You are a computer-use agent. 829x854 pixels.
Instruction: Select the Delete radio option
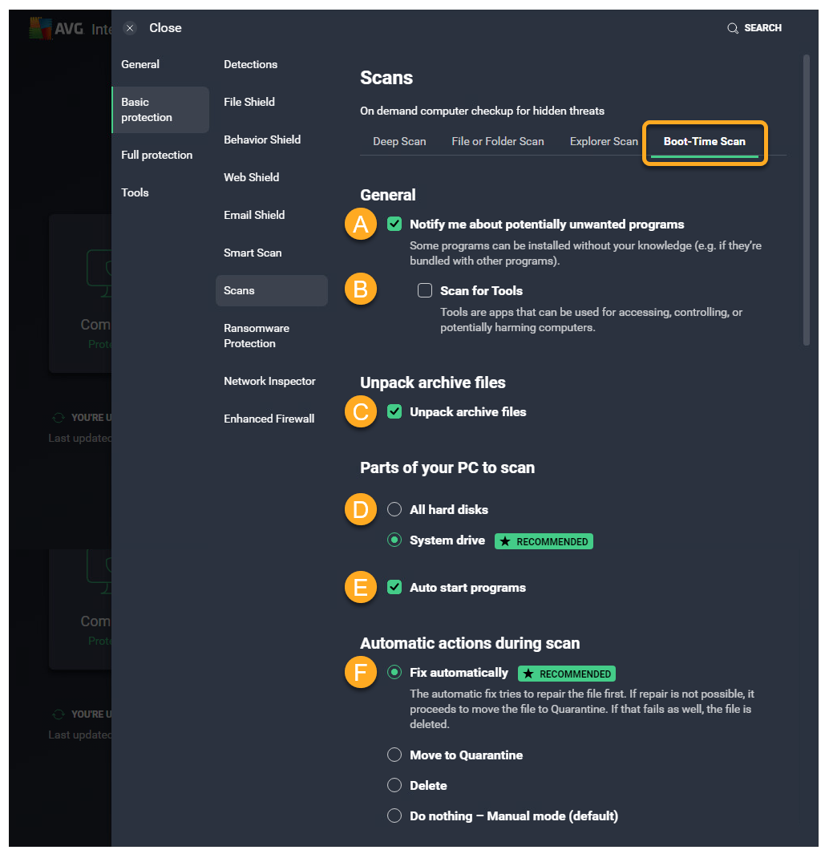coord(394,786)
